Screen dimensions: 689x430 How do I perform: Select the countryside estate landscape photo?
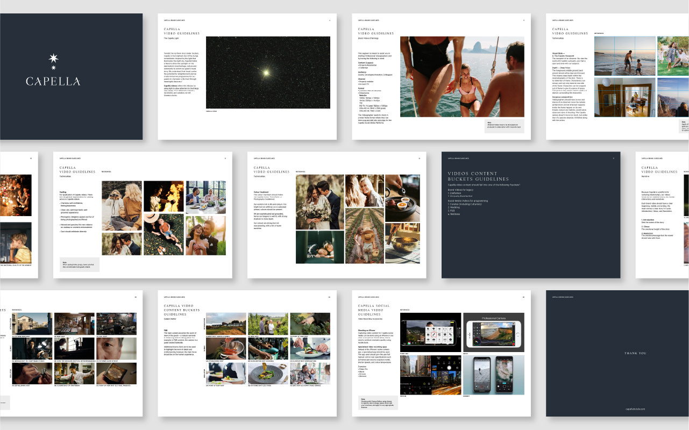tap(226, 324)
